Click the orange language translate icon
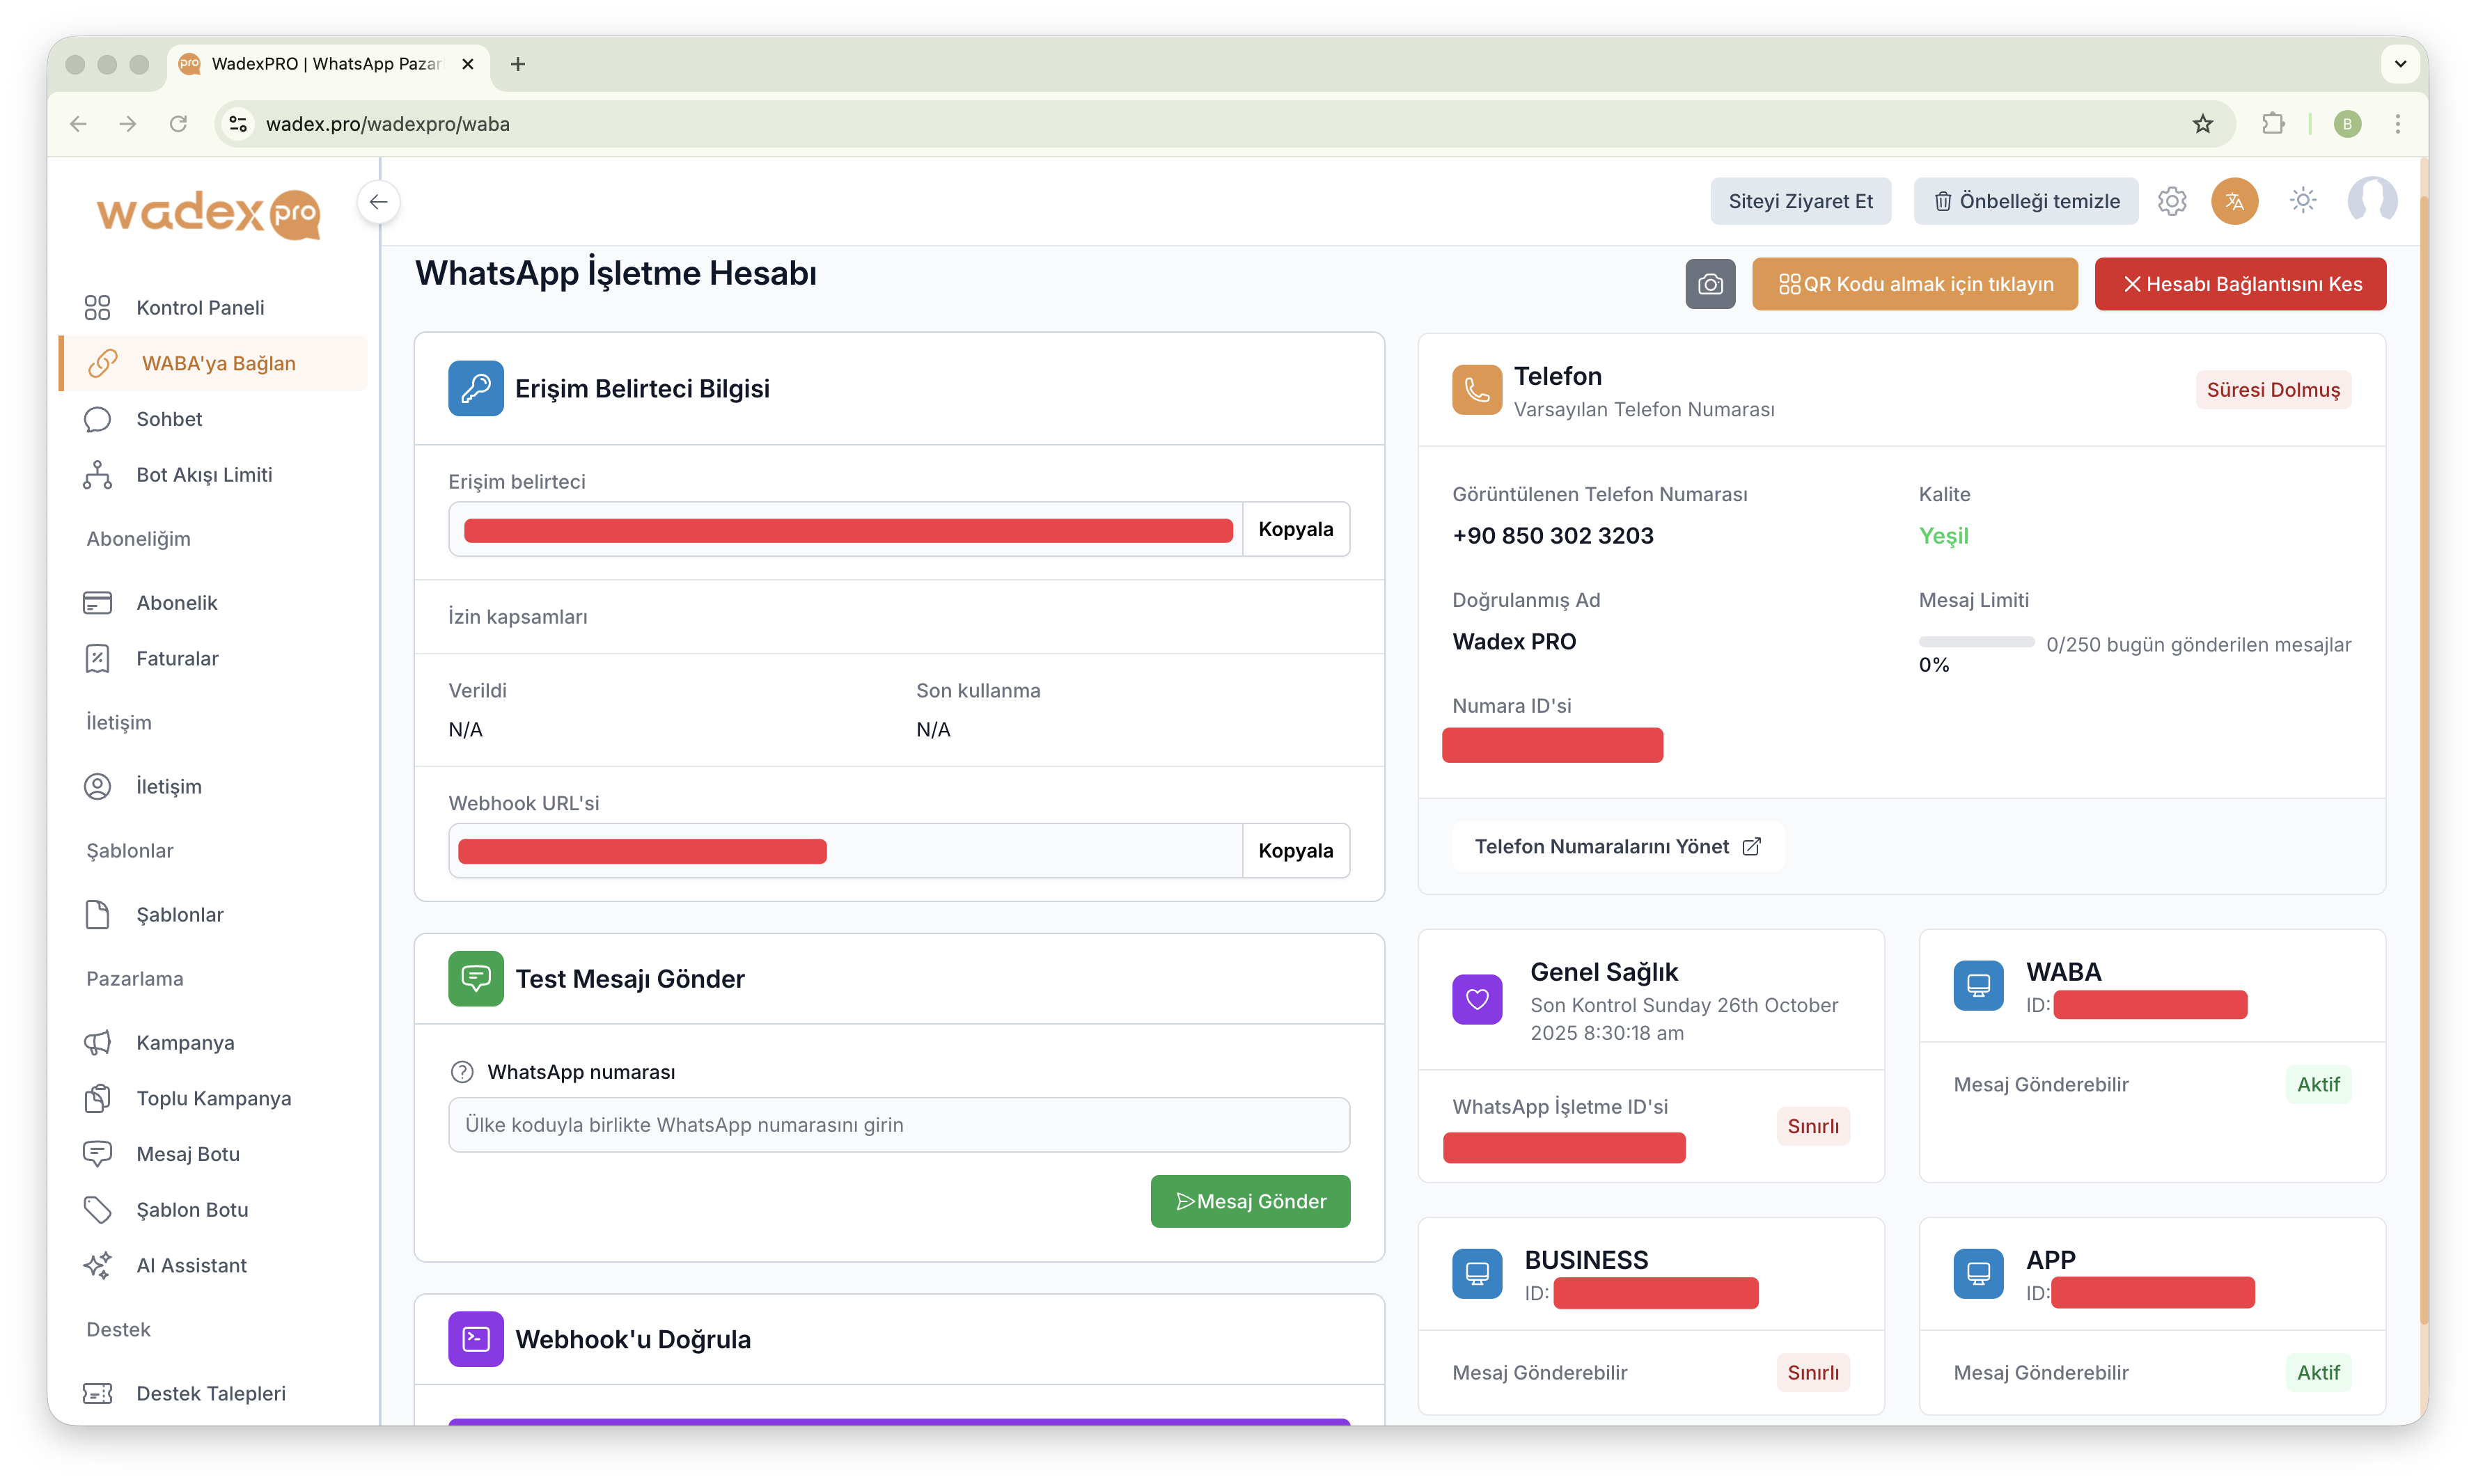The image size is (2476, 1484). pos(2234,201)
